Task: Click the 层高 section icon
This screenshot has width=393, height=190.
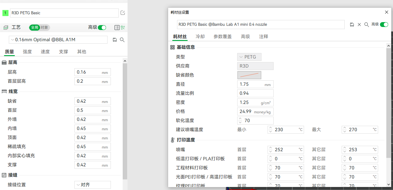Action: pos(4,62)
